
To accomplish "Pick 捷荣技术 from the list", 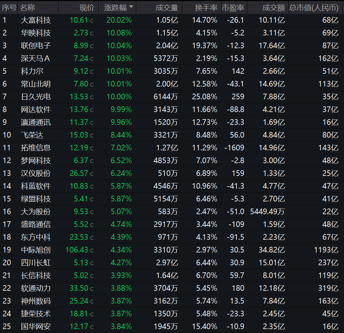I will (36, 313).
